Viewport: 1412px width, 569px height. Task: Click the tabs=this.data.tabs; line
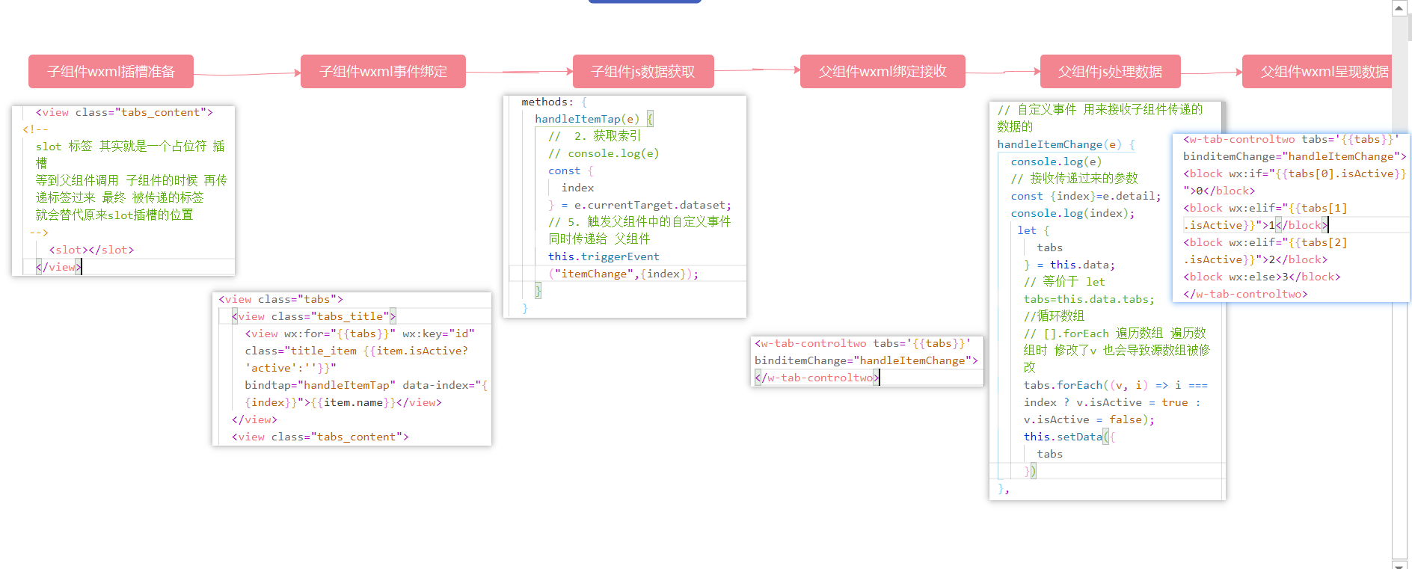pyautogui.click(x=1089, y=299)
